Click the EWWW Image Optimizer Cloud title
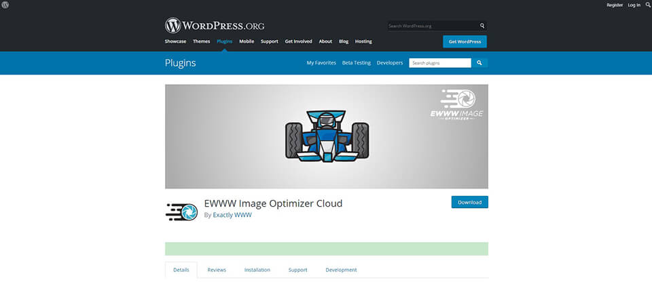The height and width of the screenshot is (284, 652). [x=273, y=203]
